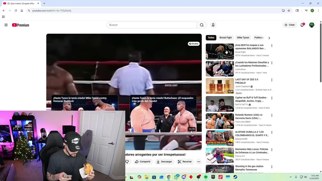Open Discord from the taskbar
The width and height of the screenshot is (322, 181).
(184, 177)
